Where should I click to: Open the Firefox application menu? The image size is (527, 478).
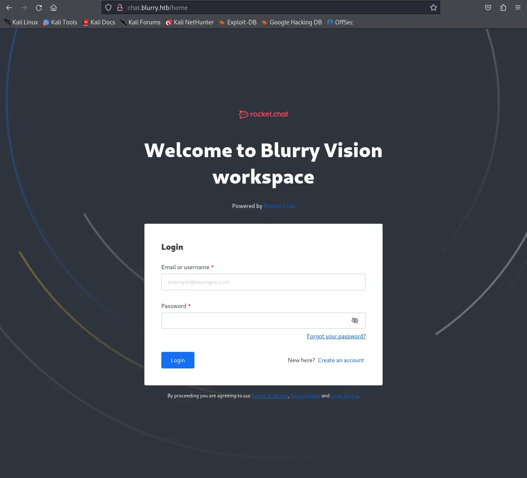pos(518,7)
